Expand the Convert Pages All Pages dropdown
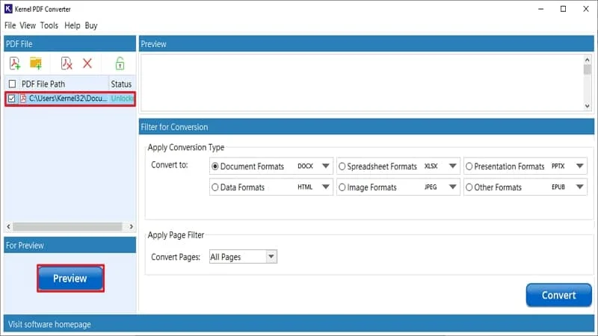Image resolution: width=598 pixels, height=336 pixels. point(271,257)
